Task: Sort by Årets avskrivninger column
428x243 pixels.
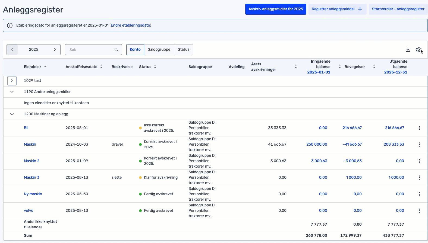Action: click(295, 67)
